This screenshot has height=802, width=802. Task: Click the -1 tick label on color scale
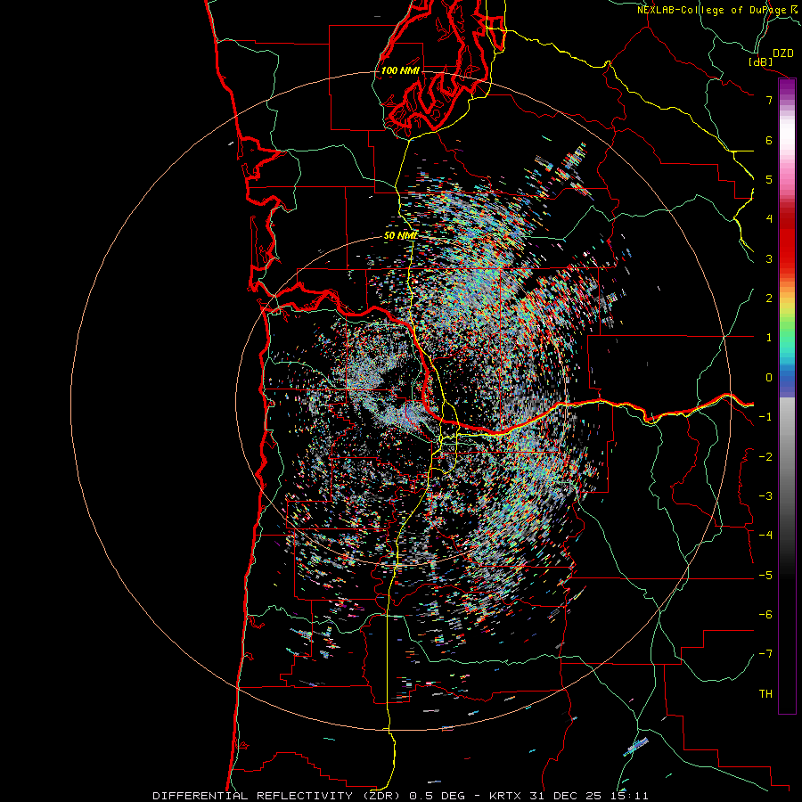tap(765, 417)
